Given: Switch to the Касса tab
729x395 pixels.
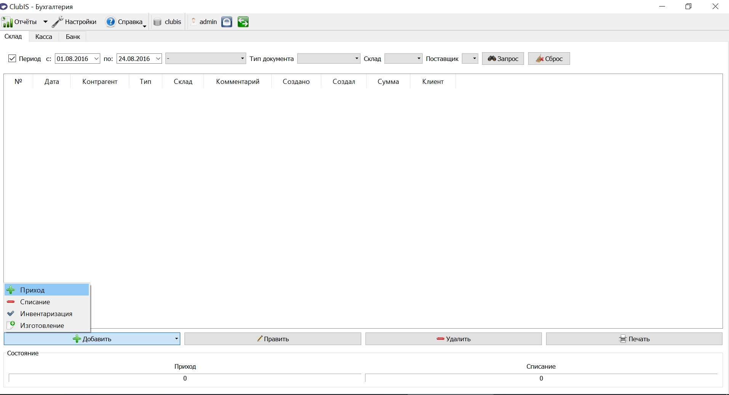Looking at the screenshot, I should click(44, 37).
